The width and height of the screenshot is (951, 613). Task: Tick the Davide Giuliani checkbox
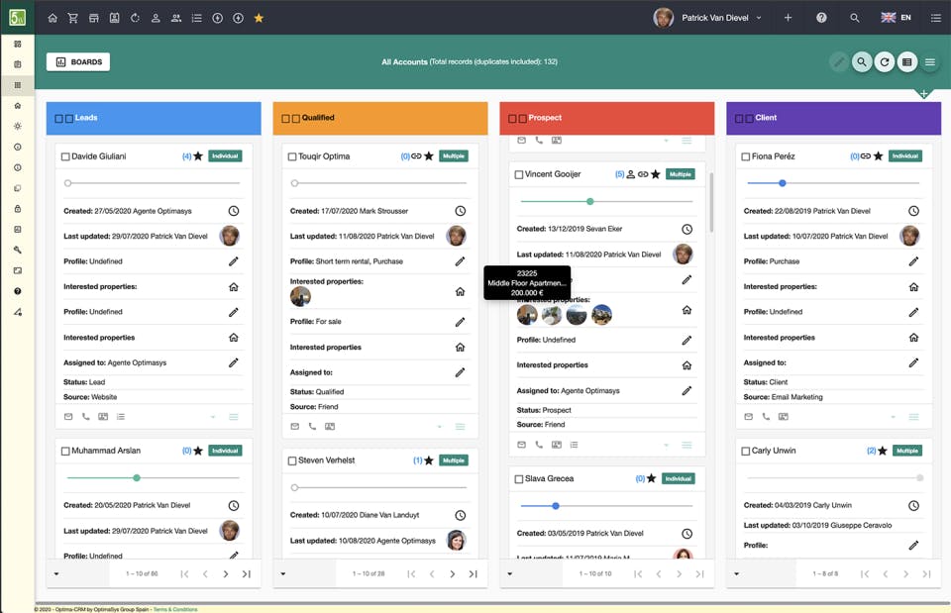click(x=65, y=156)
